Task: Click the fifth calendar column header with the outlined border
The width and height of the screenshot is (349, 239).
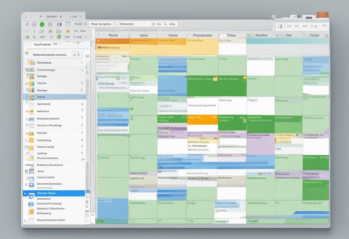Action: (232, 35)
